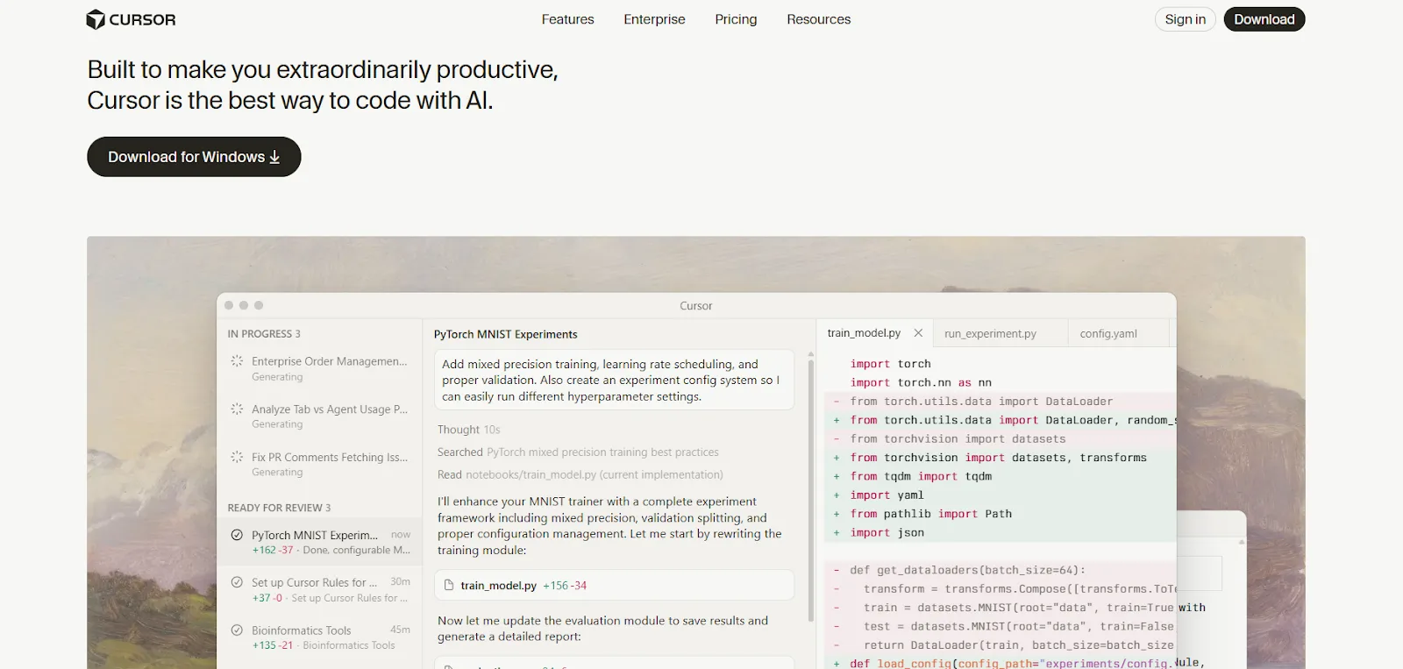
Task: Click the '+37 -0' diff stats text
Action: tap(267, 598)
